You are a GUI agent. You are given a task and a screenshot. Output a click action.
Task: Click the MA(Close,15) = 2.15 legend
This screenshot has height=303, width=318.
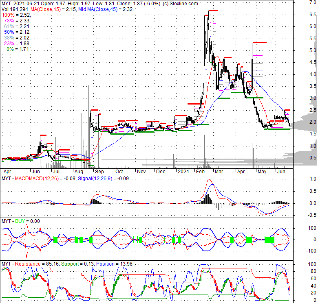(x=53, y=9)
